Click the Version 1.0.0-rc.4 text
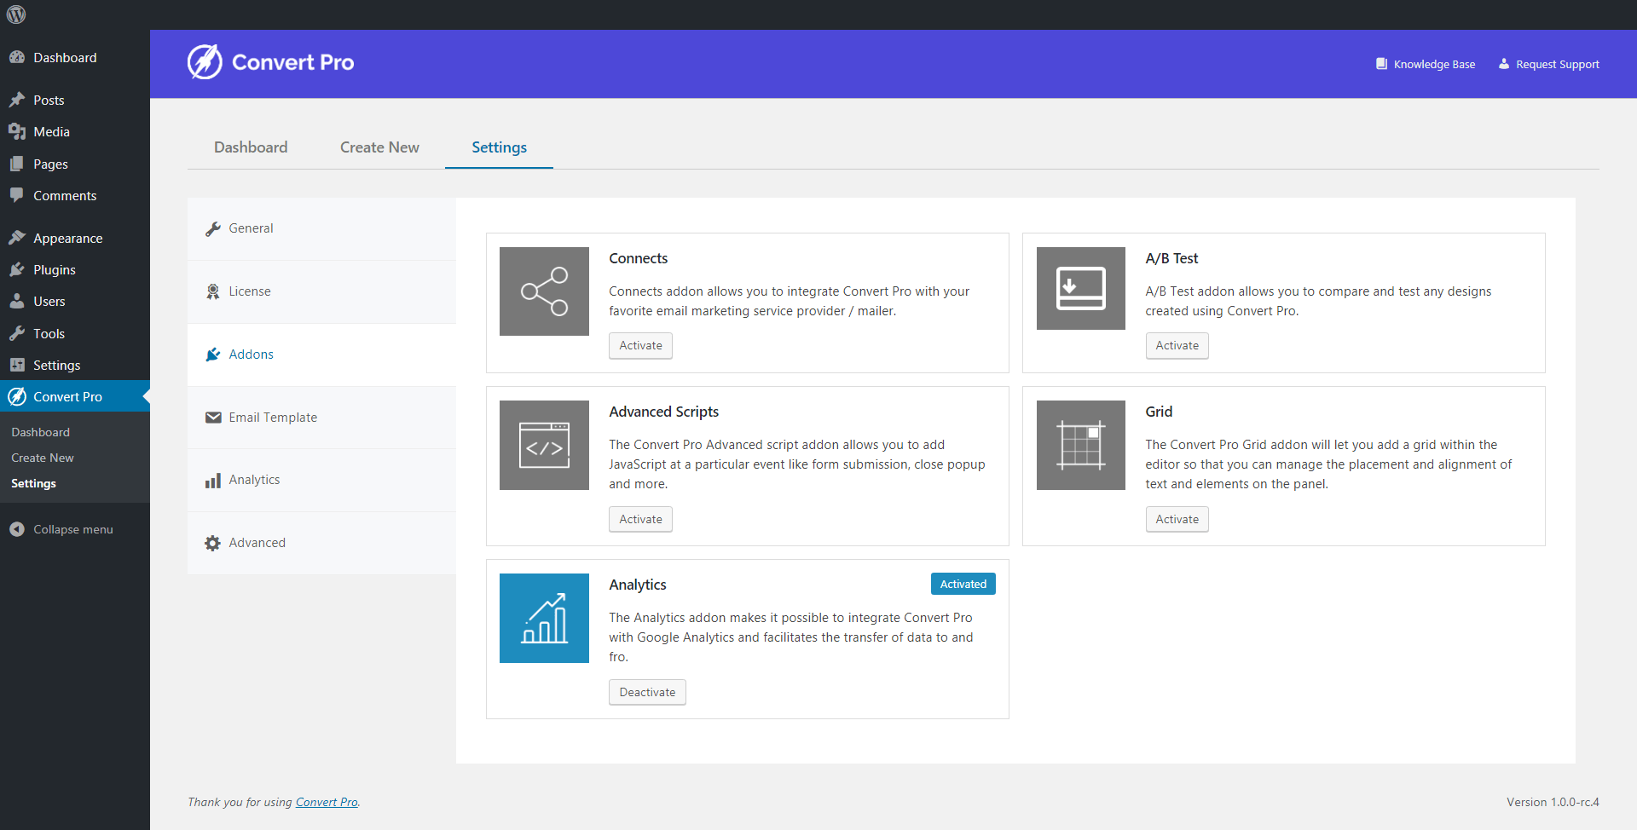The width and height of the screenshot is (1637, 830). 1553,802
